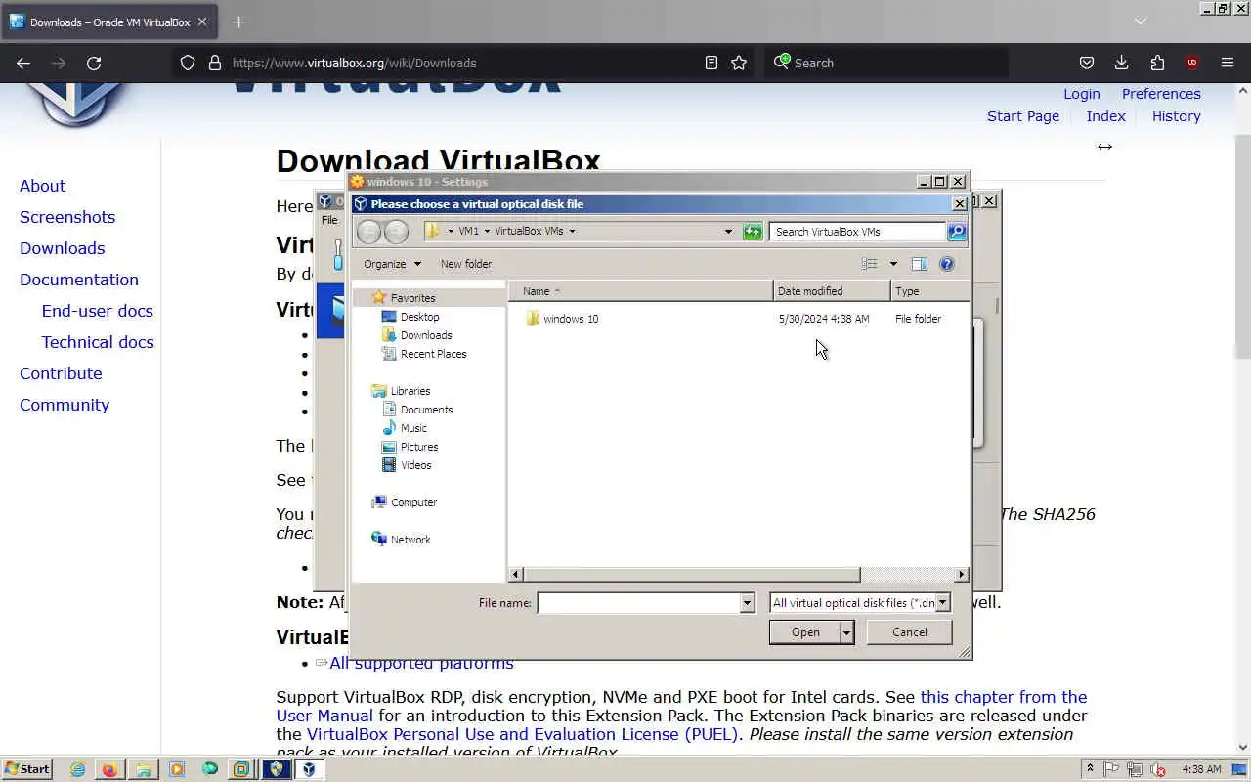
Task: Open browser hamburger menu
Action: click(x=1228, y=63)
